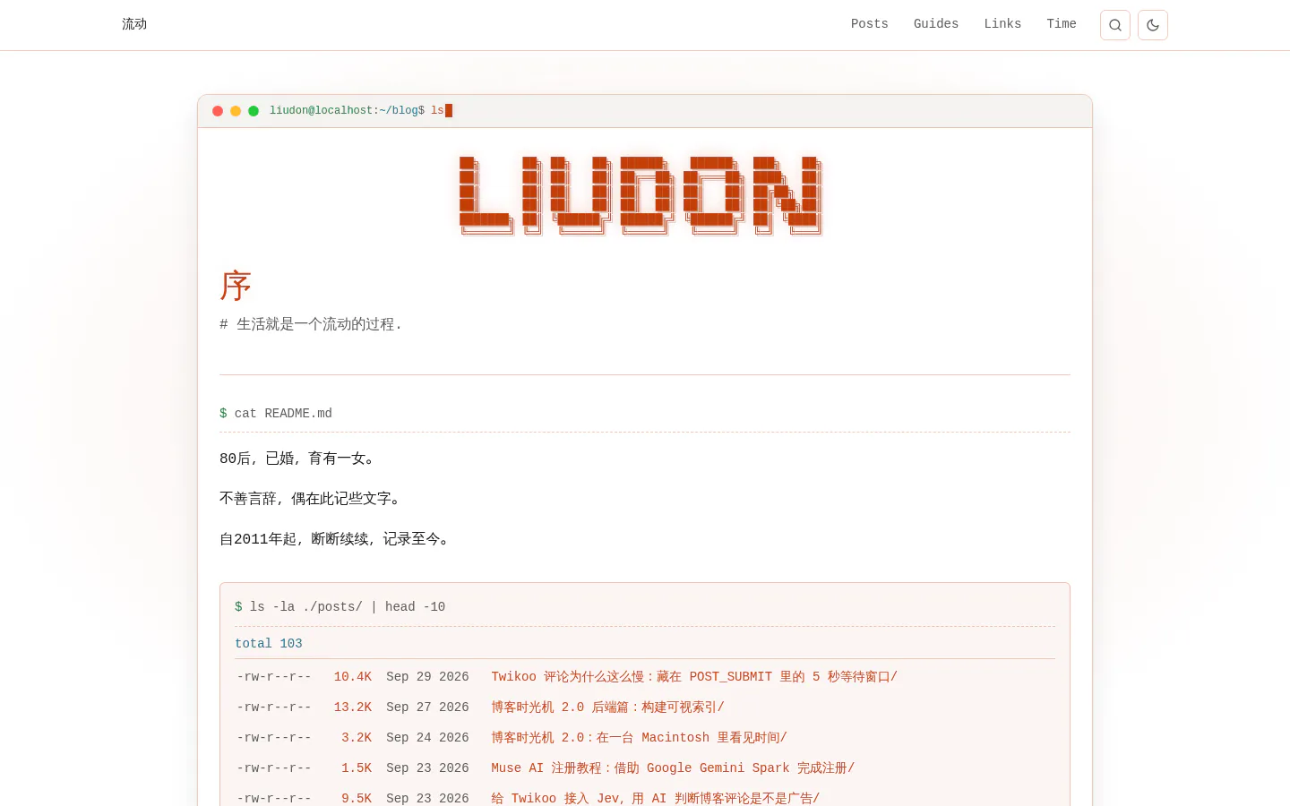Toggle dark mode with the moon icon

click(x=1153, y=25)
